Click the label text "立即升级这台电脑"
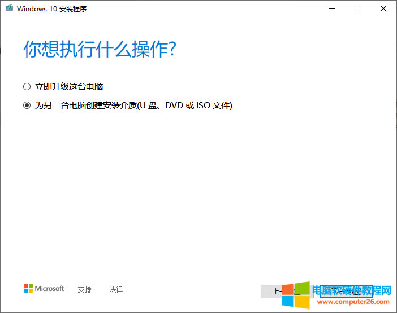The image size is (397, 313). tap(69, 87)
